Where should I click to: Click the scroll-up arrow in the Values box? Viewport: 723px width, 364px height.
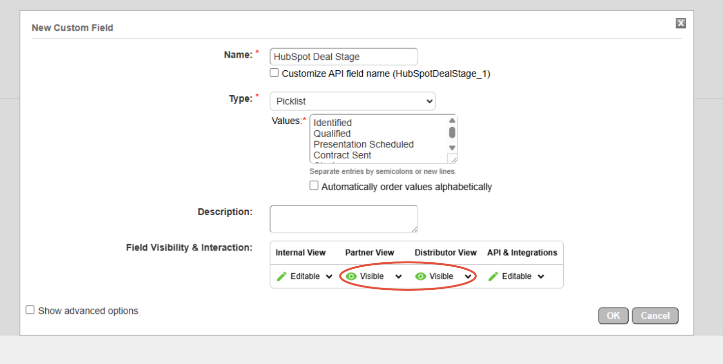[x=452, y=120]
